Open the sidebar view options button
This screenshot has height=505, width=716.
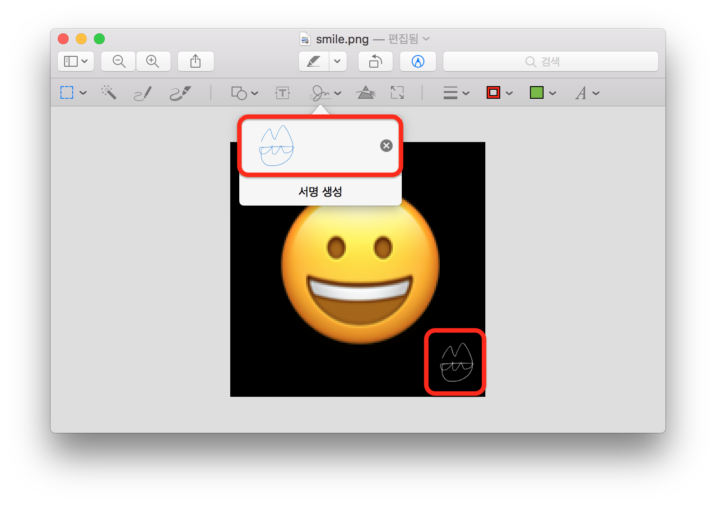pos(76,61)
